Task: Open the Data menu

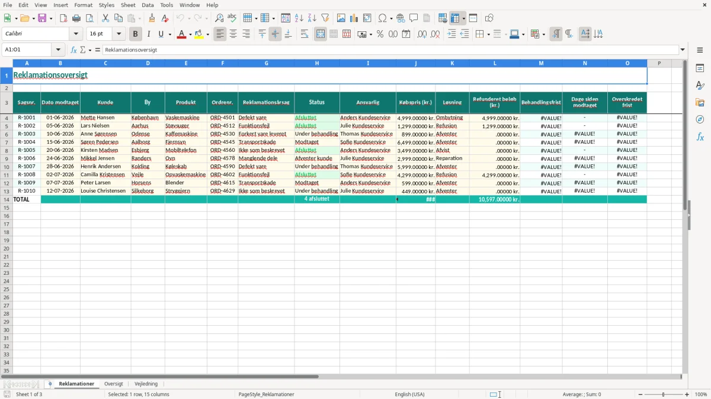Action: 148,5
